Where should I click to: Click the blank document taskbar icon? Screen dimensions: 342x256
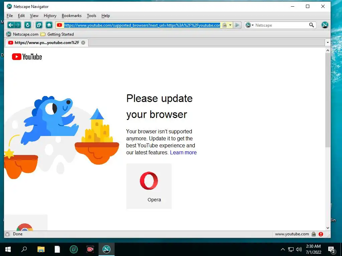(x=57, y=249)
